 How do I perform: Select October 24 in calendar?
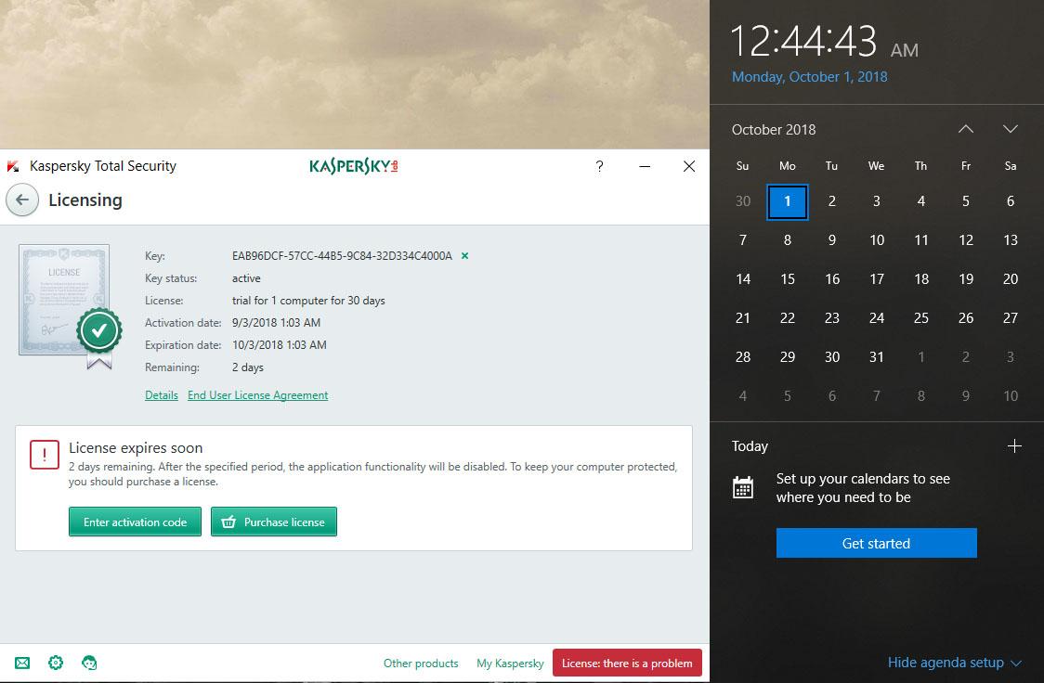876,318
